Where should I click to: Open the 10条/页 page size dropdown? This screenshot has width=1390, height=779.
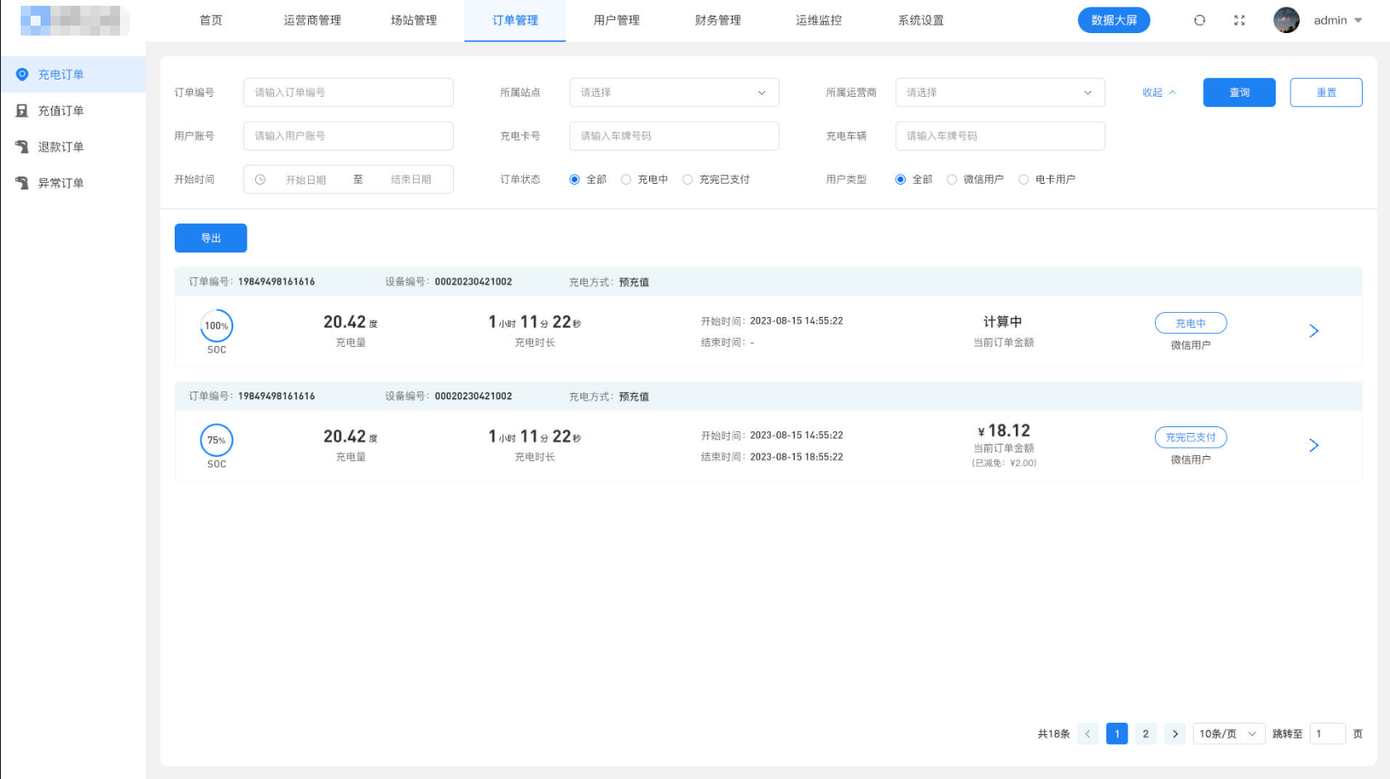1229,733
